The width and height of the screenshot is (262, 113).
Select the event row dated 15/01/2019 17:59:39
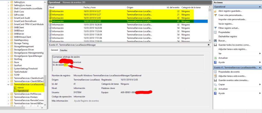click(x=128, y=35)
